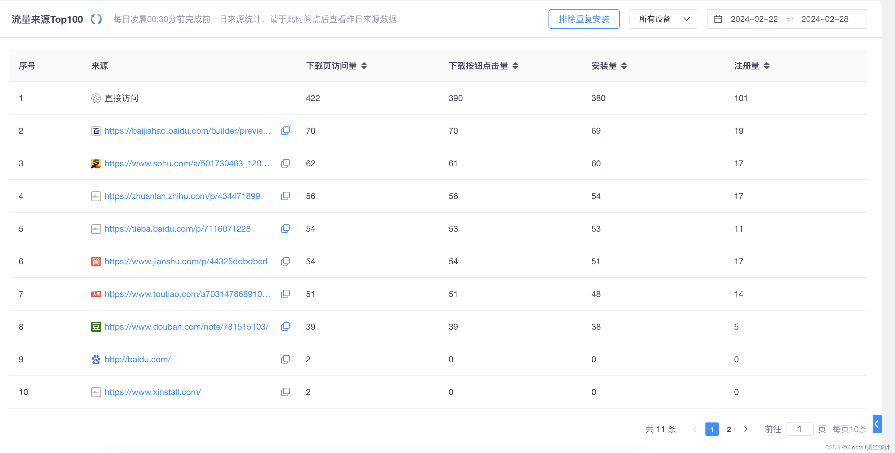Click the end date 2024-02-28 field
This screenshot has height=453, width=895.
[825, 19]
